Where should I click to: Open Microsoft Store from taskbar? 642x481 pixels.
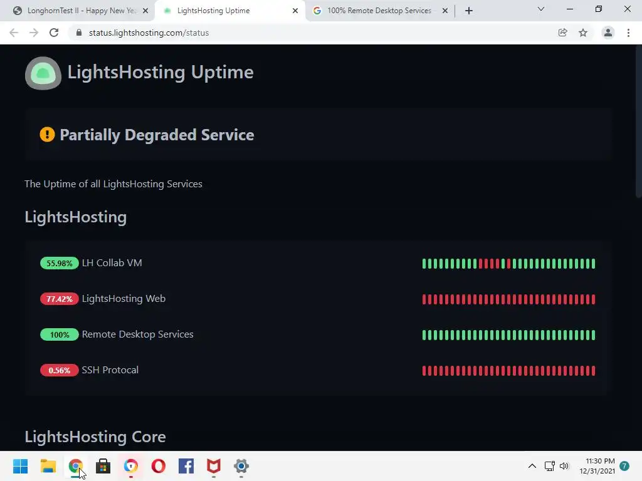[x=103, y=466]
